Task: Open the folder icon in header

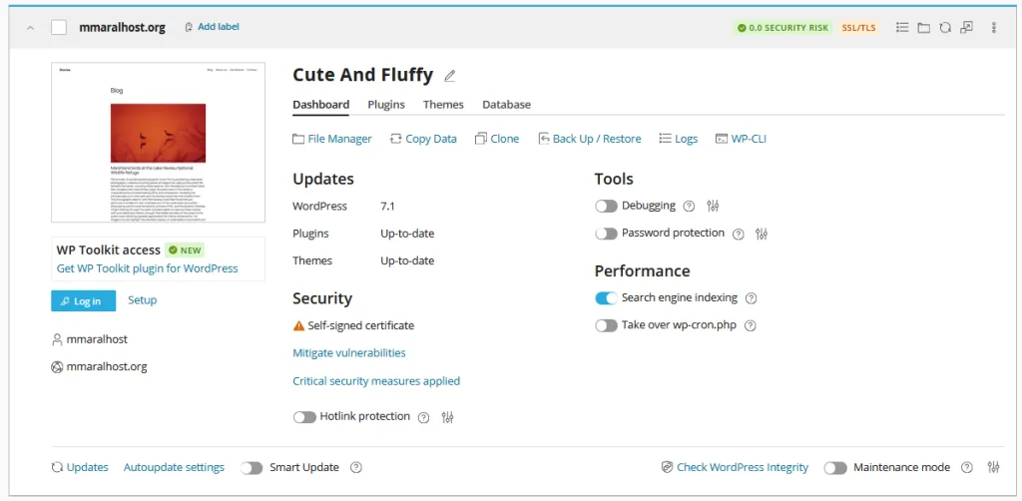Action: pos(923,27)
